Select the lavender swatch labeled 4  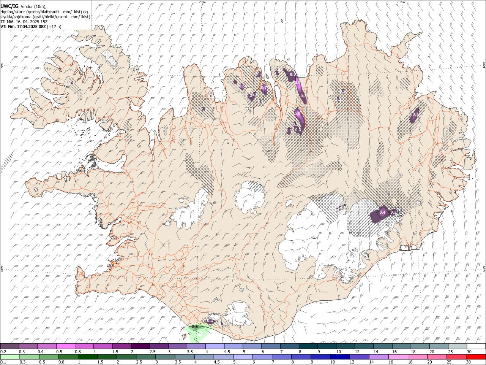(x=215, y=346)
